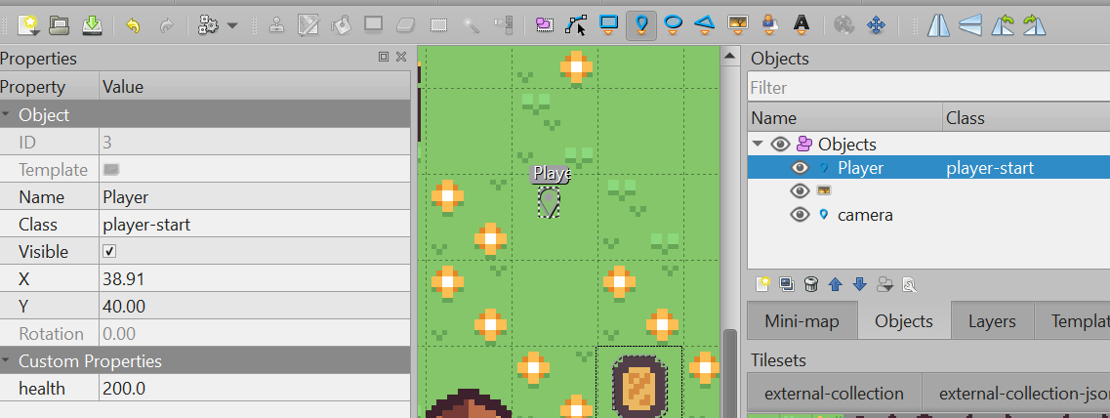Toggle the Visible checkbox in Properties
Image resolution: width=1110 pixels, height=418 pixels.
tap(109, 251)
